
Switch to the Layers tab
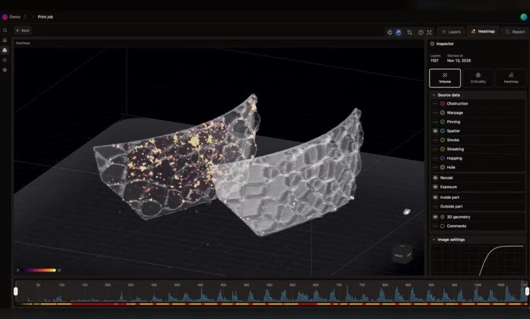click(x=451, y=32)
